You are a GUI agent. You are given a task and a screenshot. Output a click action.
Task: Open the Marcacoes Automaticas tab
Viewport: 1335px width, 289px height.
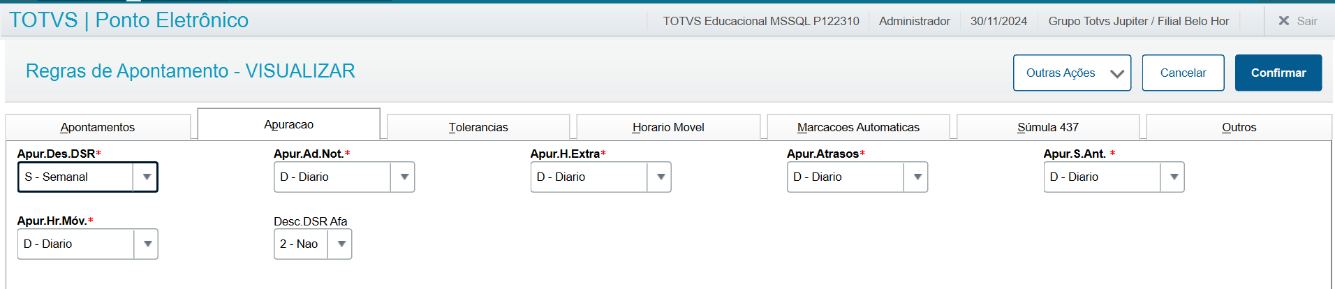pos(858,127)
